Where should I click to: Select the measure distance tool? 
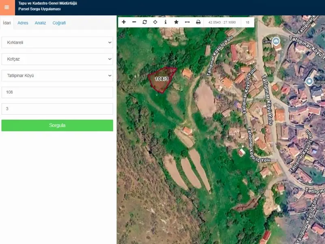[x=187, y=22]
